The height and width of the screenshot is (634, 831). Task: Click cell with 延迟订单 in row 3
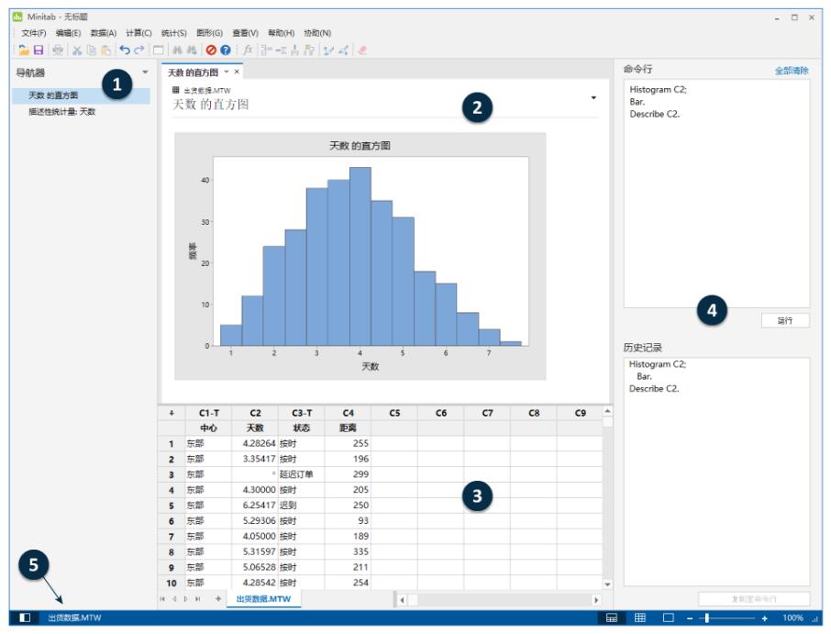point(302,474)
